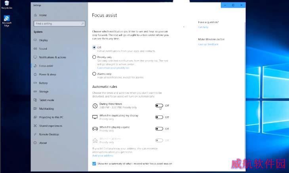Toggle the When I'm at home switch

point(159,140)
